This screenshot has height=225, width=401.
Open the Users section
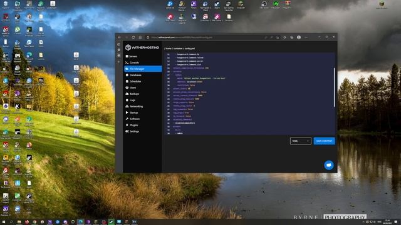pyautogui.click(x=142, y=87)
